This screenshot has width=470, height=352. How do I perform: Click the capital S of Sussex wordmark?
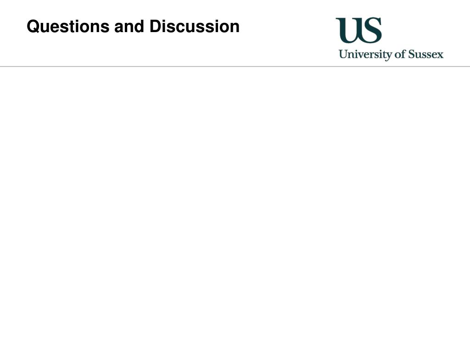tap(411, 54)
